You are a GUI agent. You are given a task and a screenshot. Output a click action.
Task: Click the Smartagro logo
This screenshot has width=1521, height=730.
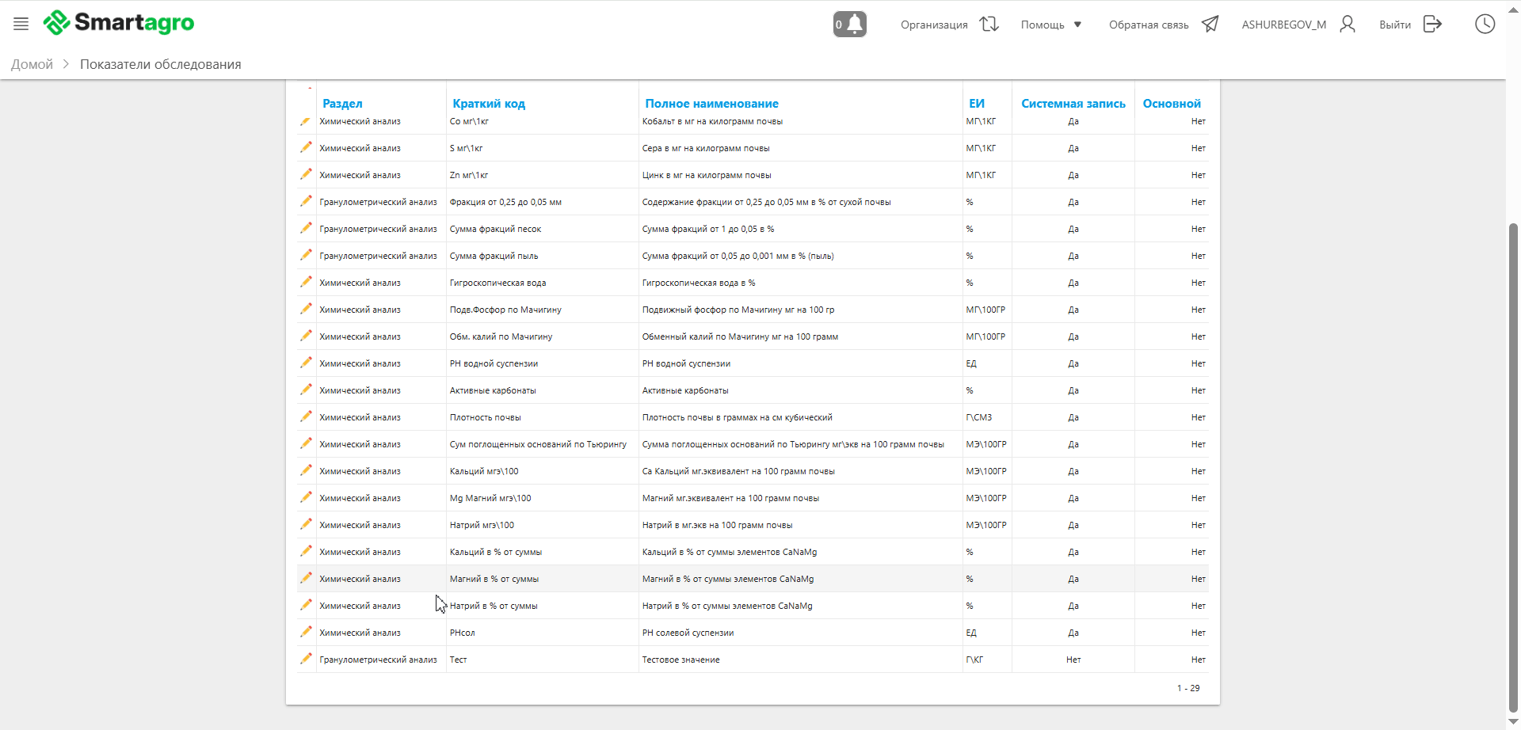click(119, 23)
